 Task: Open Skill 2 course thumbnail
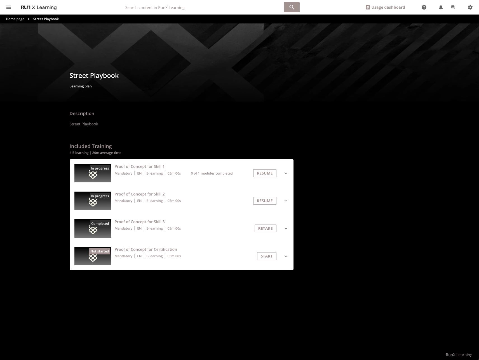93,201
